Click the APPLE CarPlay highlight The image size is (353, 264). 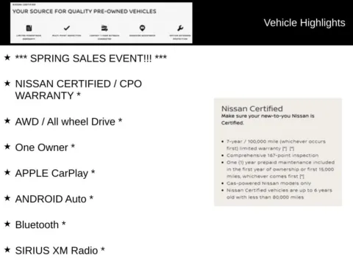coord(55,173)
